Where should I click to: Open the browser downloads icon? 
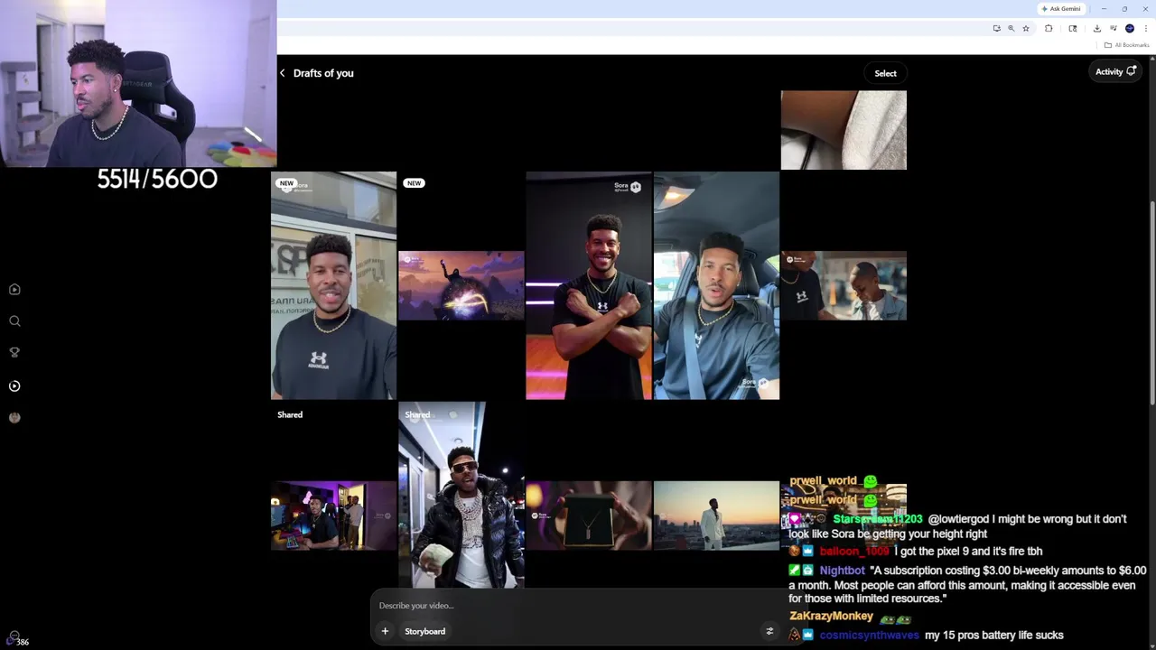(1097, 29)
